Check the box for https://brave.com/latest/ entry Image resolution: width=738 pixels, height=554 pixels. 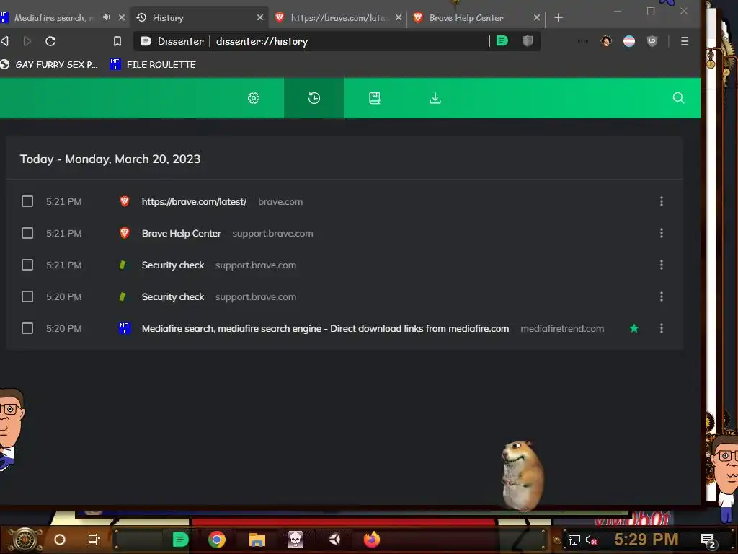tap(27, 202)
